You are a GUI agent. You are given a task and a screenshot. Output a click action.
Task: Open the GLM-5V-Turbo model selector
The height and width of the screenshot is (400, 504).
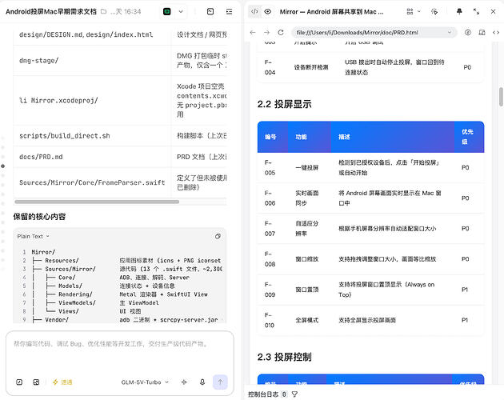(x=145, y=382)
